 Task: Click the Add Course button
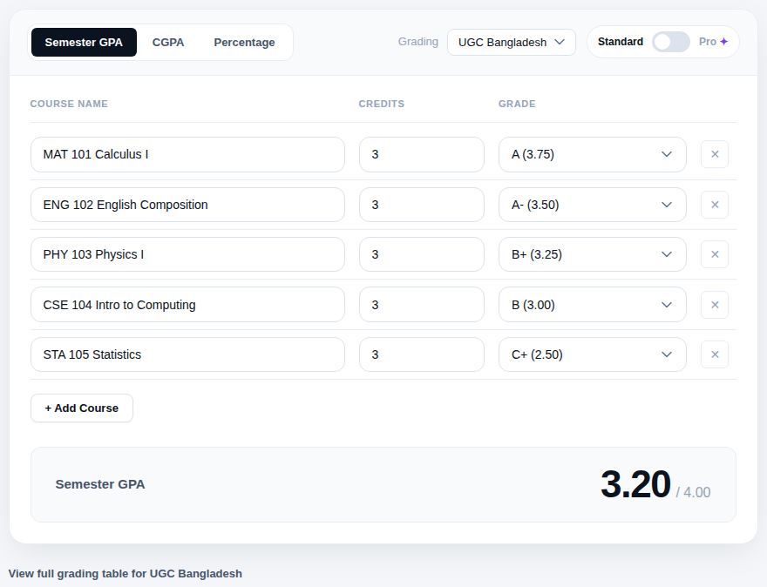click(82, 408)
